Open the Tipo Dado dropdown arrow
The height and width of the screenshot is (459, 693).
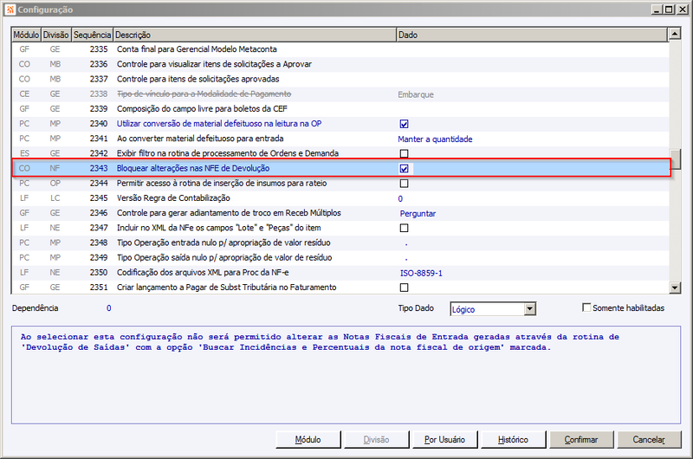pos(530,309)
